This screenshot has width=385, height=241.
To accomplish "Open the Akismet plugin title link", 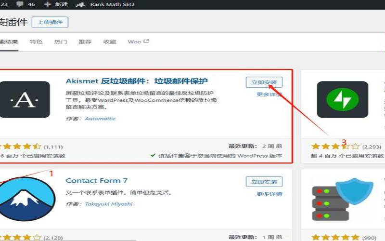I will [137, 81].
